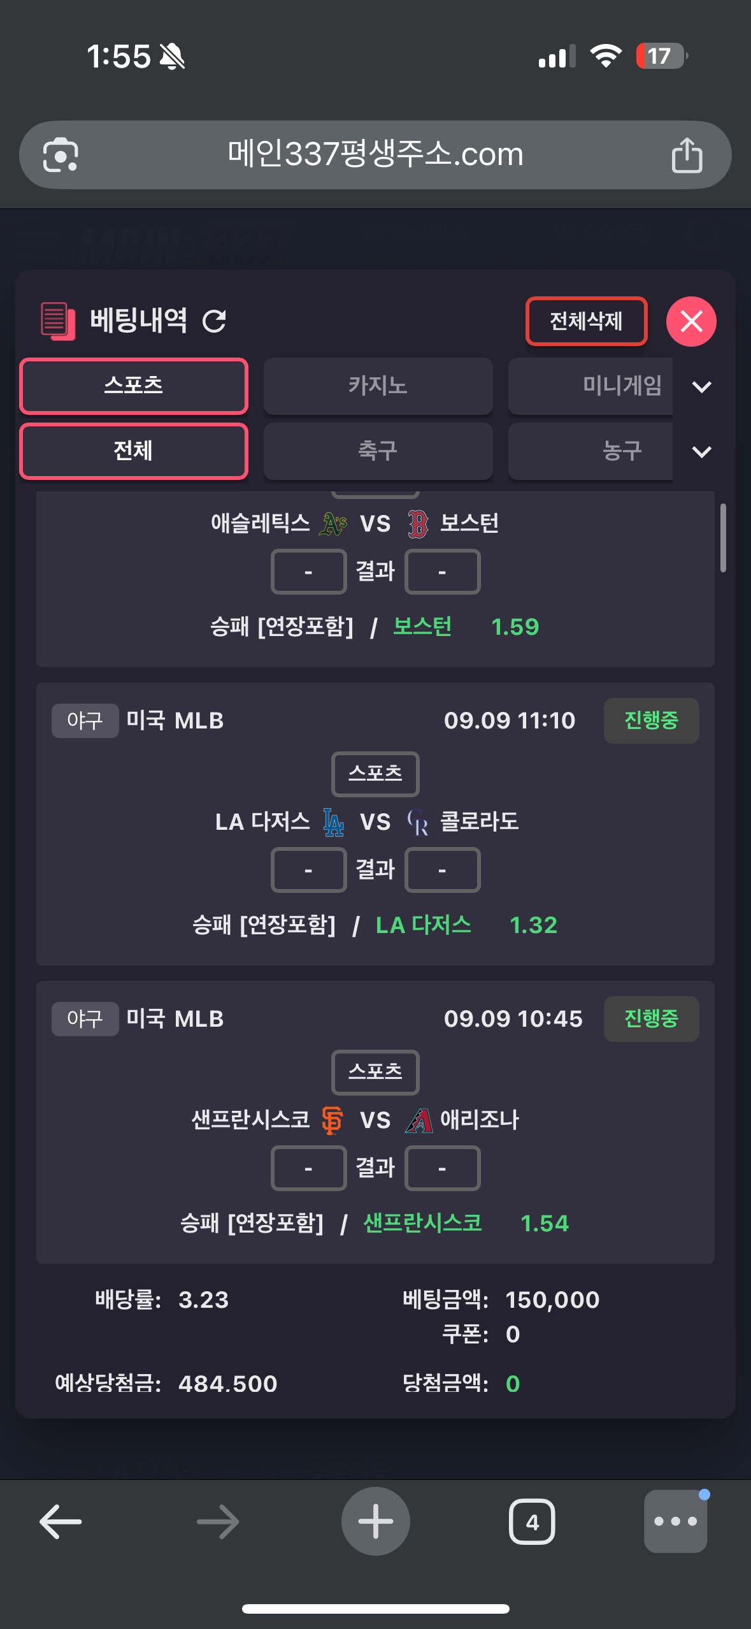Click the 전체삭제 button
Screen dimensions: 751x1629
[586, 321]
